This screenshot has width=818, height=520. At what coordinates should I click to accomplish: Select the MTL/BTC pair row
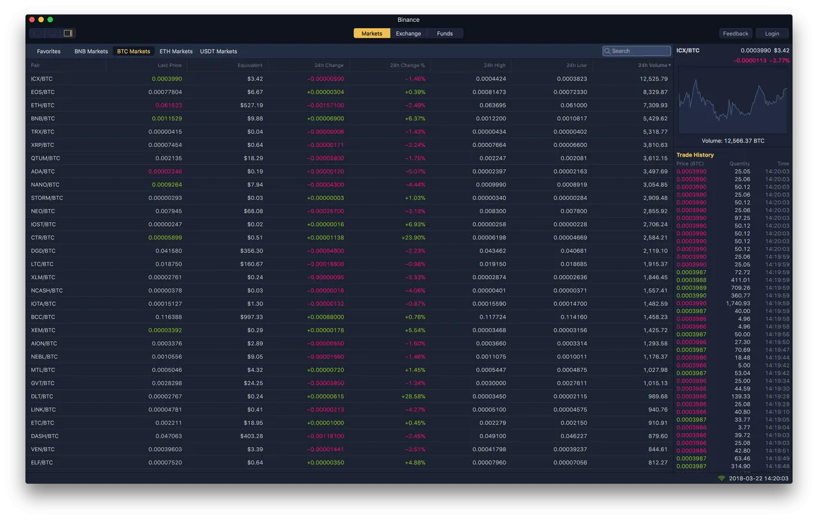349,370
